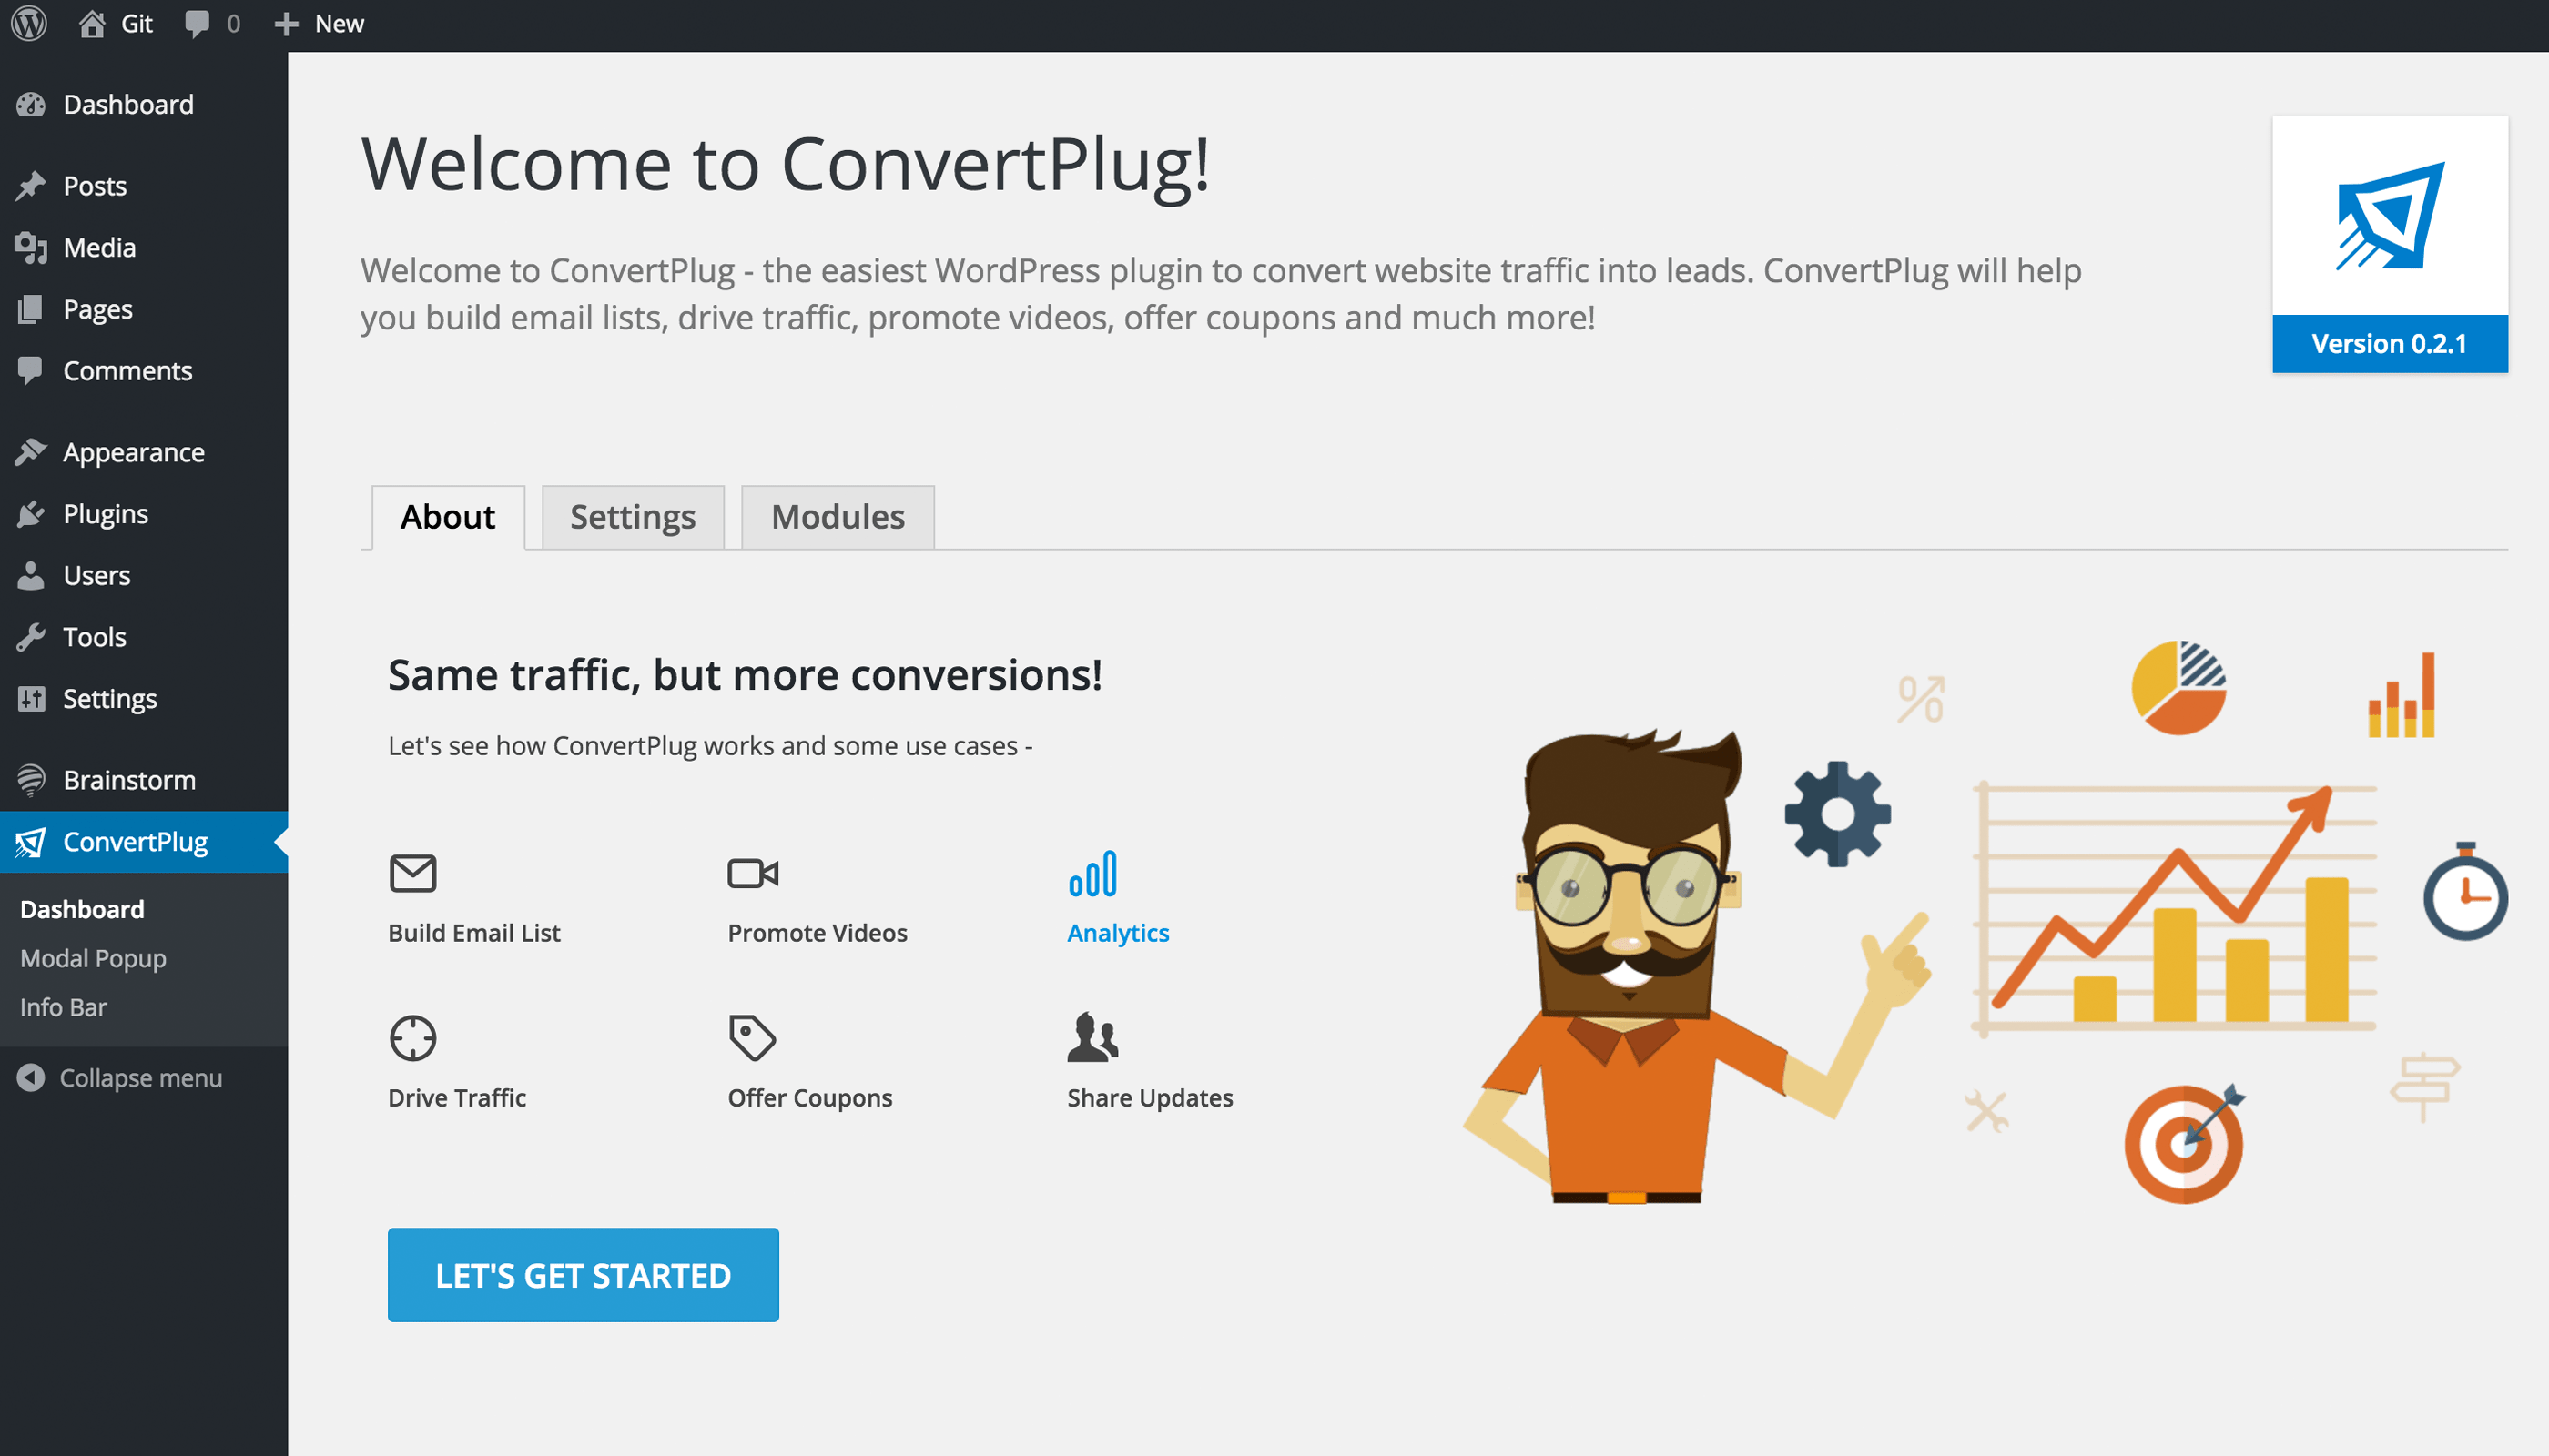This screenshot has height=1456, width=2549.
Task: Open Info Bar submenu link
Action: coord(63,1007)
